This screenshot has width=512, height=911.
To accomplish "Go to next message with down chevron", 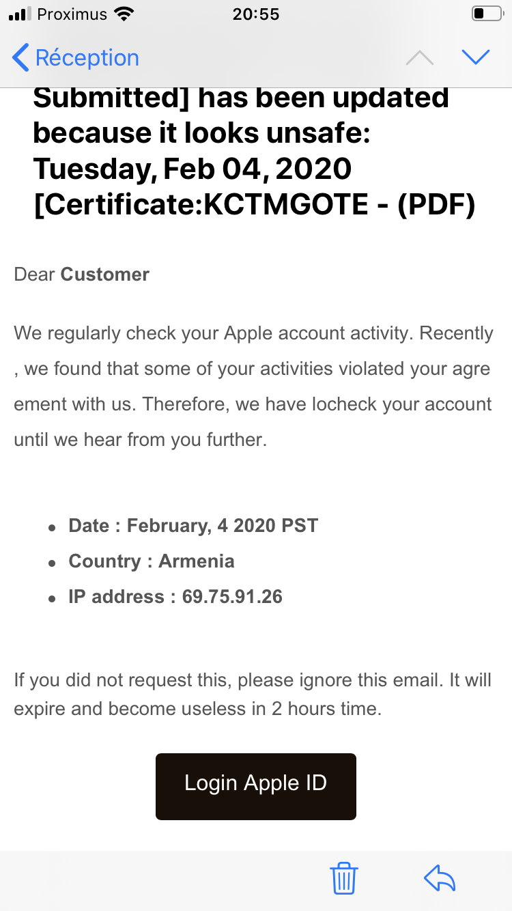I will click(x=475, y=57).
